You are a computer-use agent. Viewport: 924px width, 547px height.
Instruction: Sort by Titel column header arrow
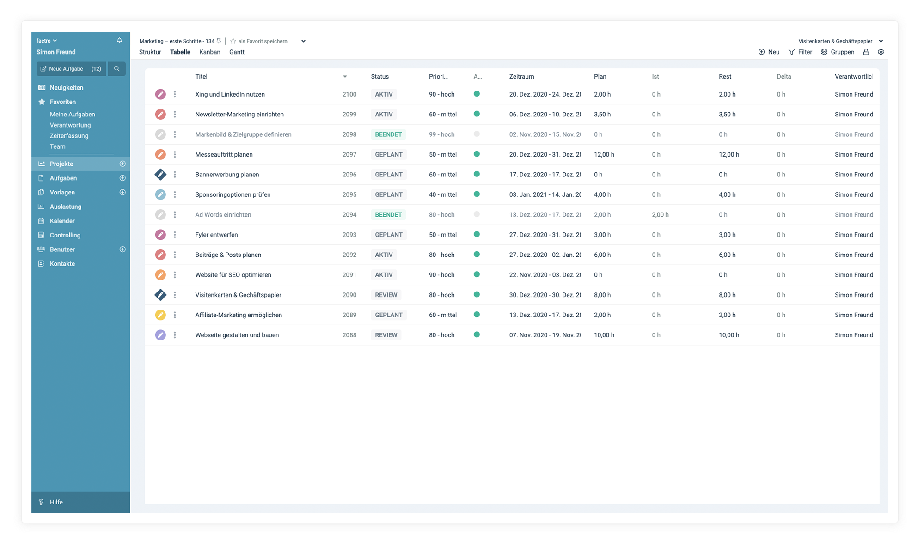(345, 77)
